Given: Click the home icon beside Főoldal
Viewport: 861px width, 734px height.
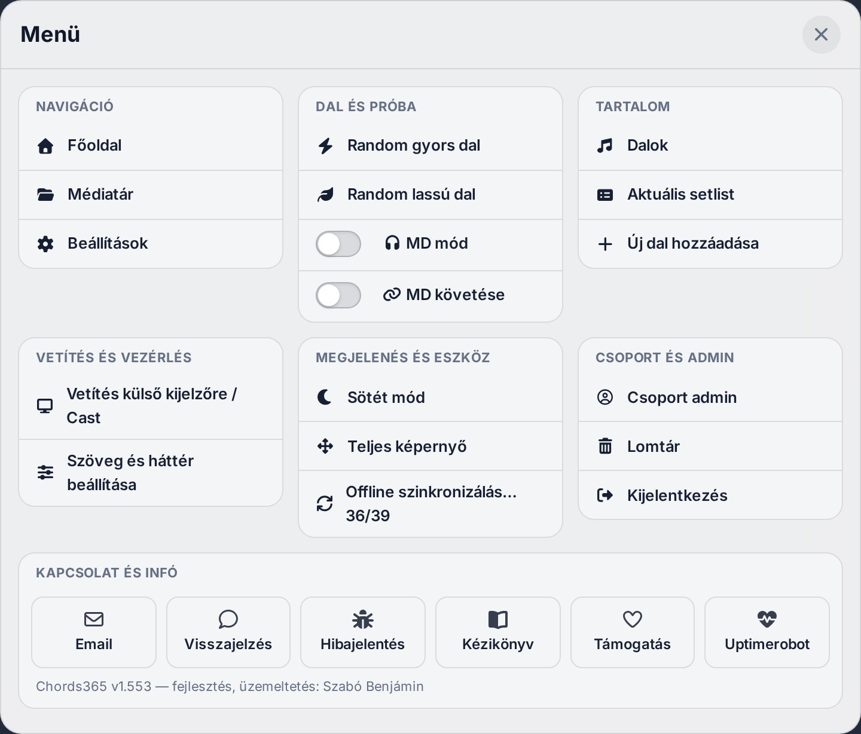Looking at the screenshot, I should (x=45, y=146).
